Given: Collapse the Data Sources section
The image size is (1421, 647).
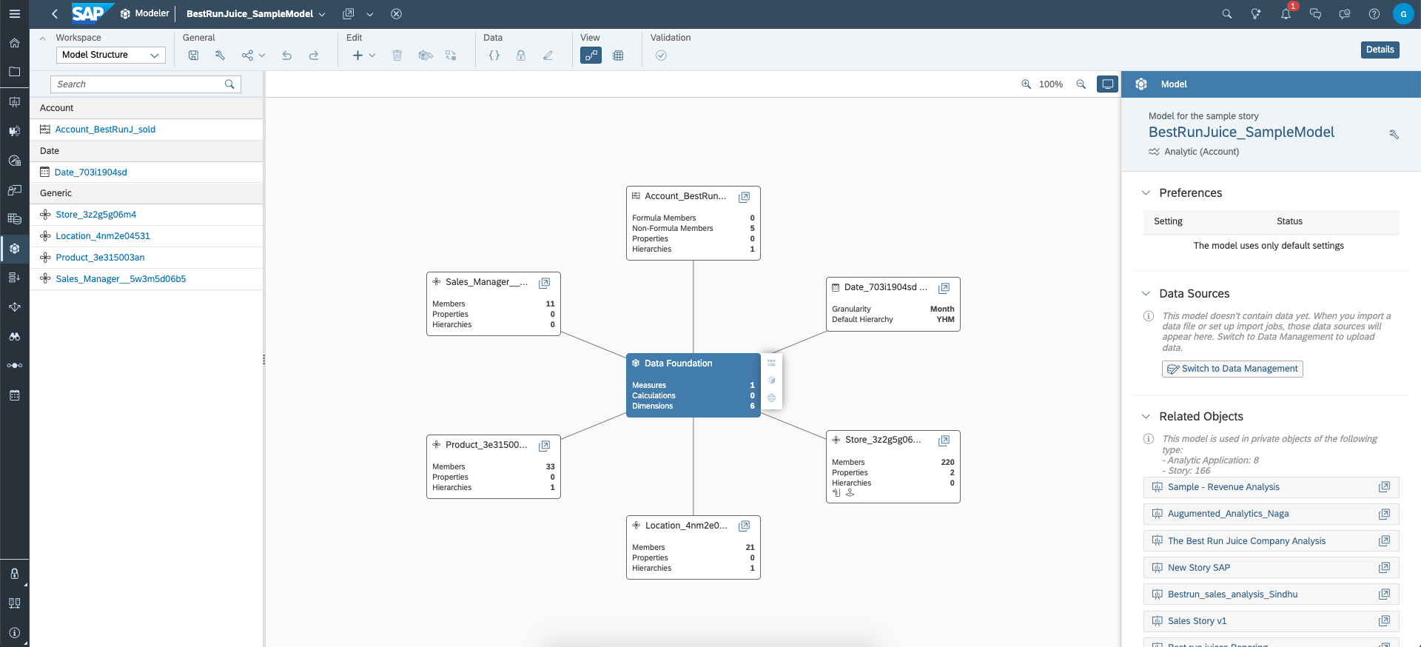Looking at the screenshot, I should [1146, 294].
